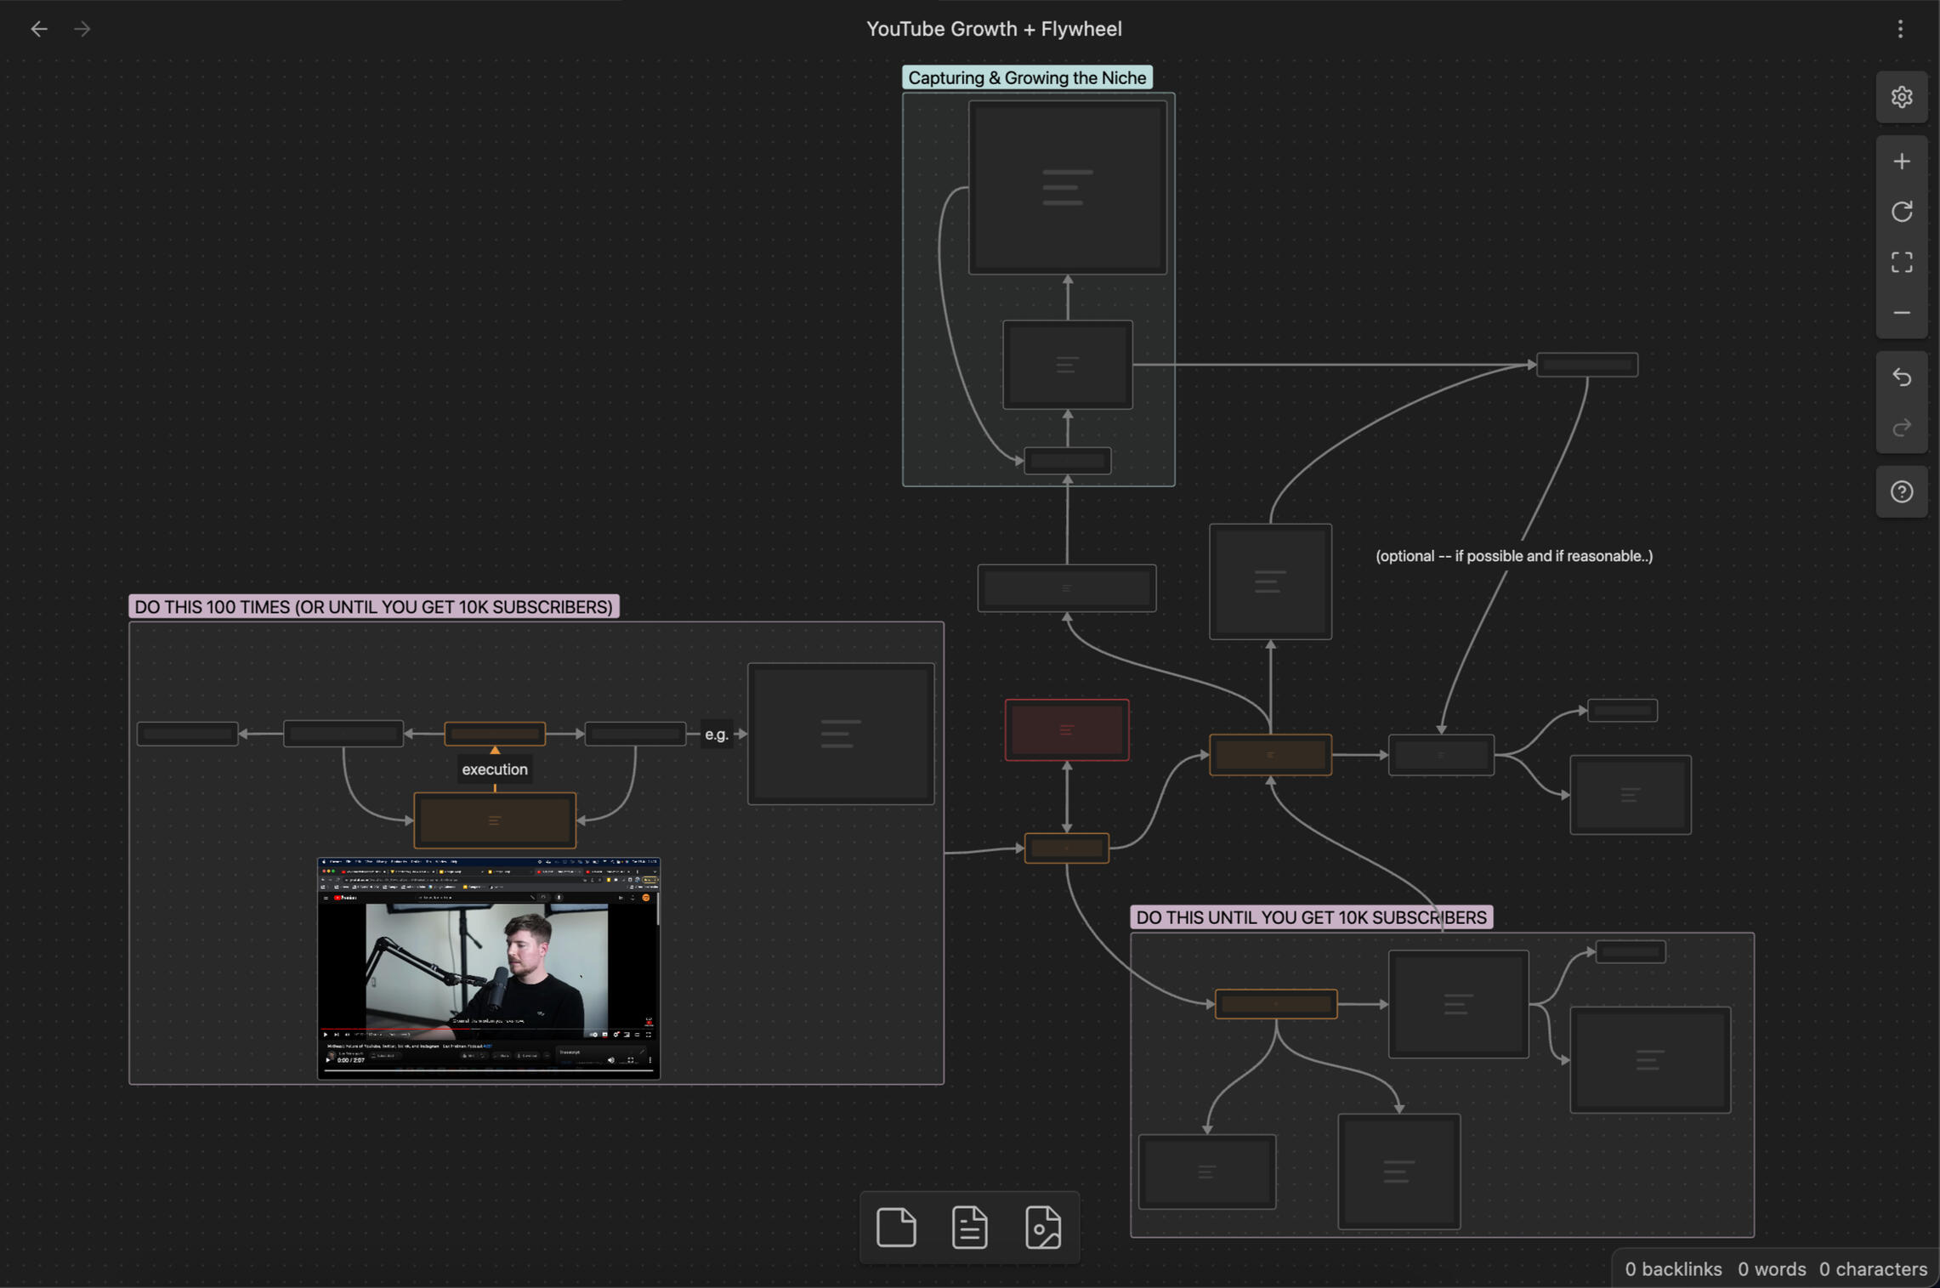The image size is (1940, 1288).
Task: Click the canvas undo arrow icon
Action: [x=1902, y=377]
